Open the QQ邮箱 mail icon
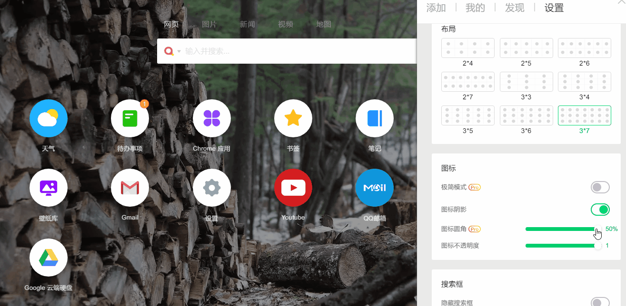626x306 pixels. [375, 188]
